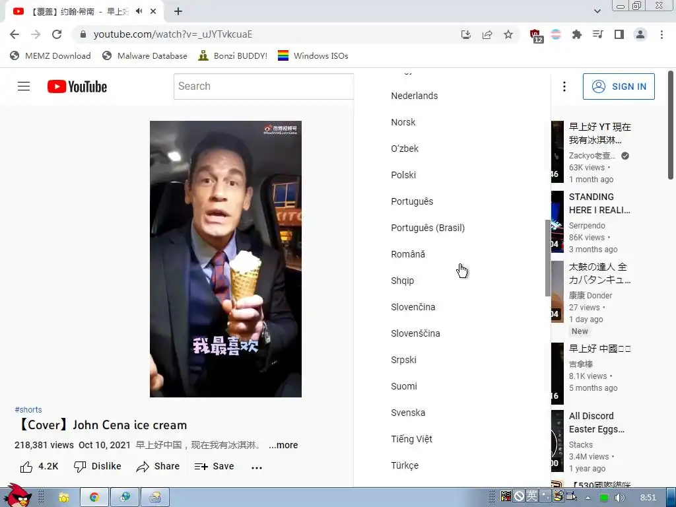Viewport: 676px width, 507px height.
Task: Click the Dislike button
Action: [98, 467]
